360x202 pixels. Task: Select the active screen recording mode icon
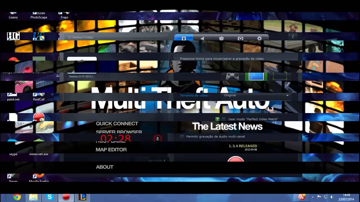[x=256, y=76]
